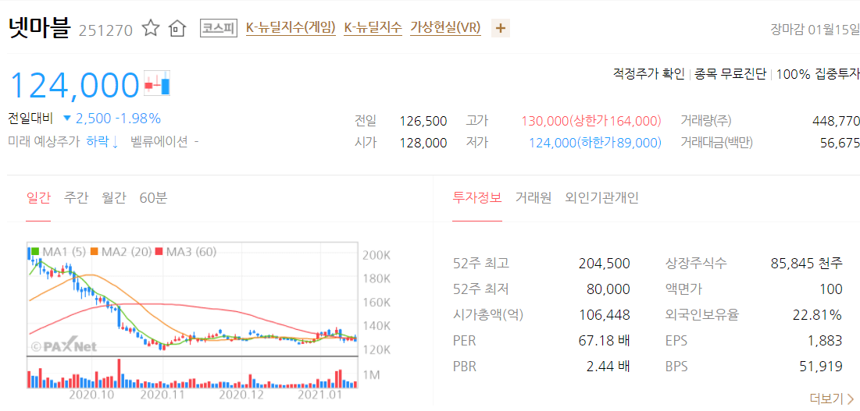This screenshot has height=411, width=860.
Task: Click the 시가총액 value 106,448
Action: click(605, 314)
